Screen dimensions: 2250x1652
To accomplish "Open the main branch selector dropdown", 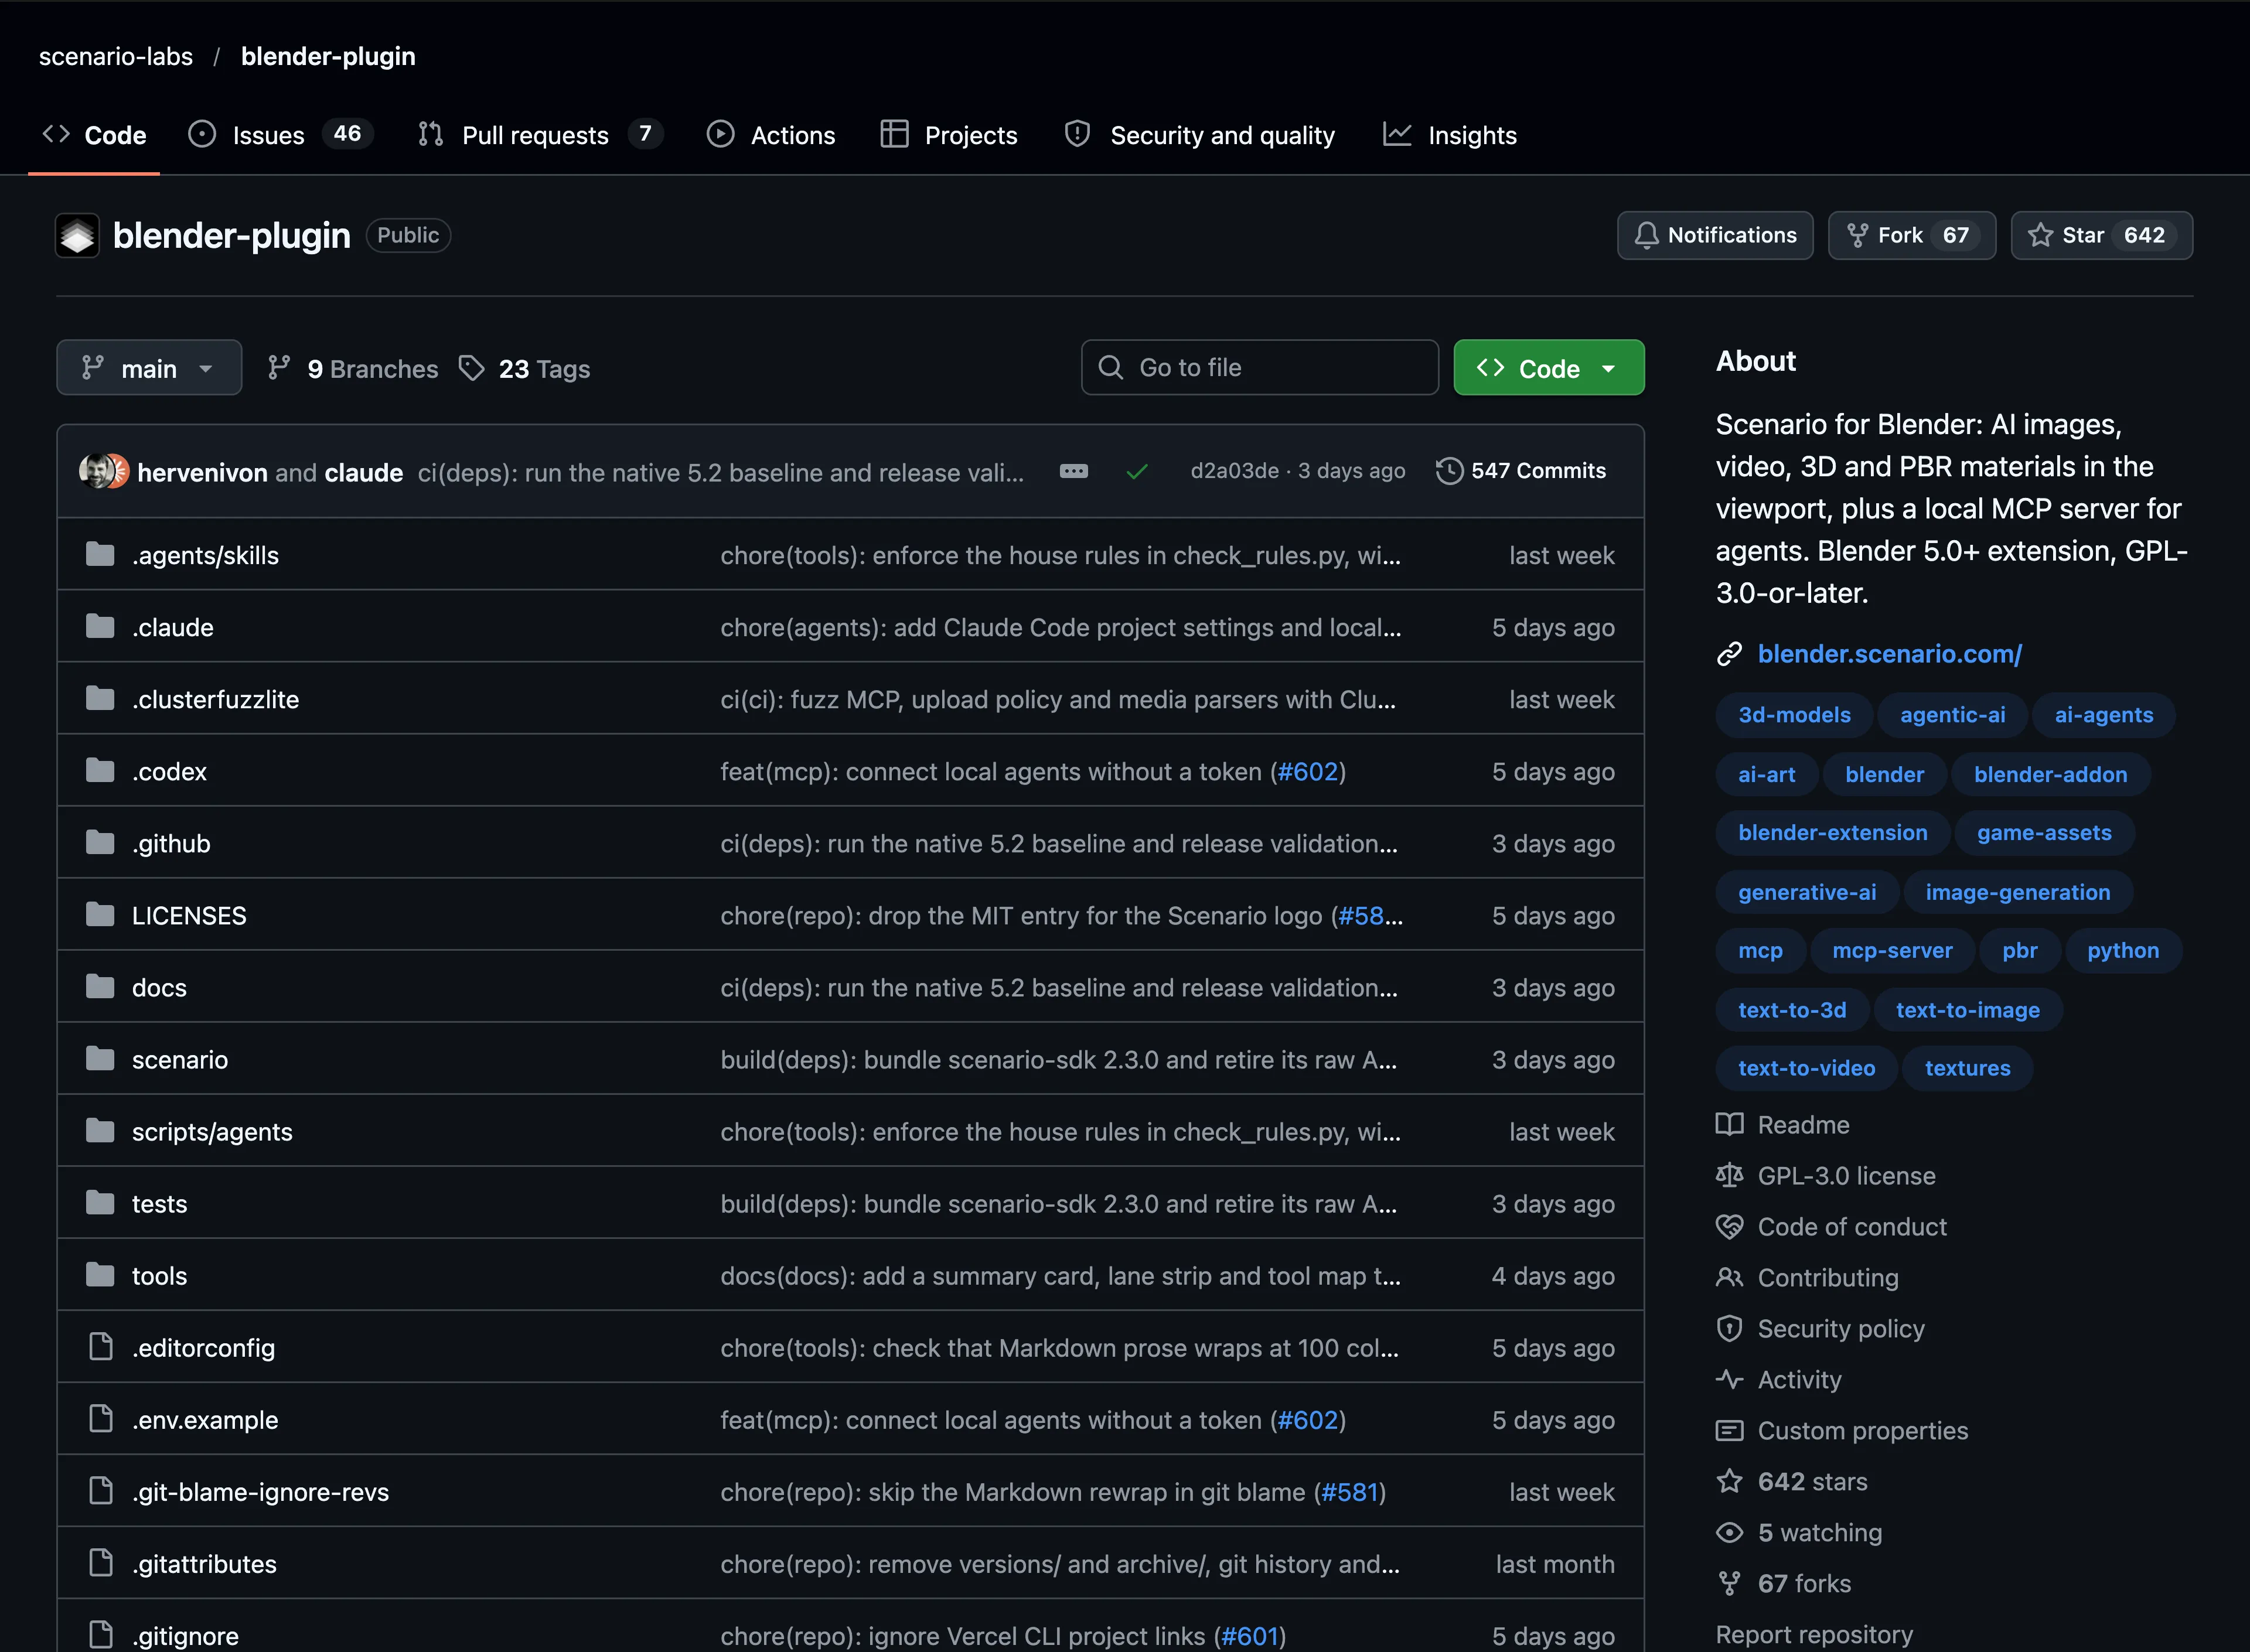I will (x=149, y=368).
